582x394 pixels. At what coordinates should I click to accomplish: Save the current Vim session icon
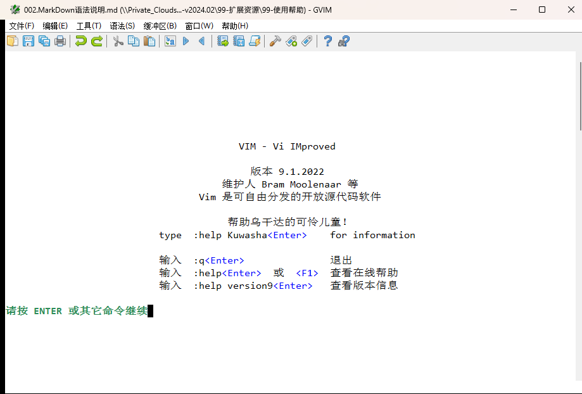[238, 41]
